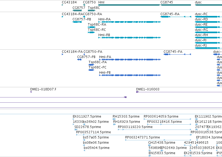Click EST EK281539.5prime

(x=188, y=156)
